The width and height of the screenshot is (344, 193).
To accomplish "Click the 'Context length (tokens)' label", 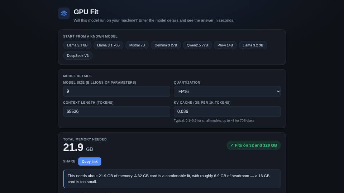I will (x=89, y=103).
